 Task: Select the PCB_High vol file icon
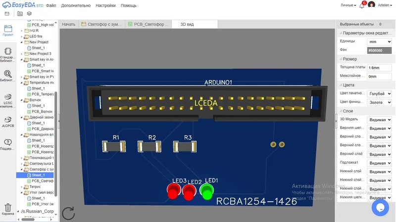[29, 25]
